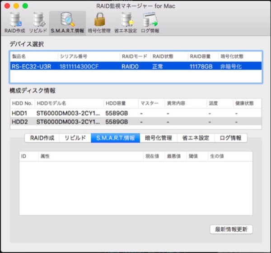The width and height of the screenshot is (271, 253).
Task: Open the リビルド toolbar icon
Action: point(38,23)
